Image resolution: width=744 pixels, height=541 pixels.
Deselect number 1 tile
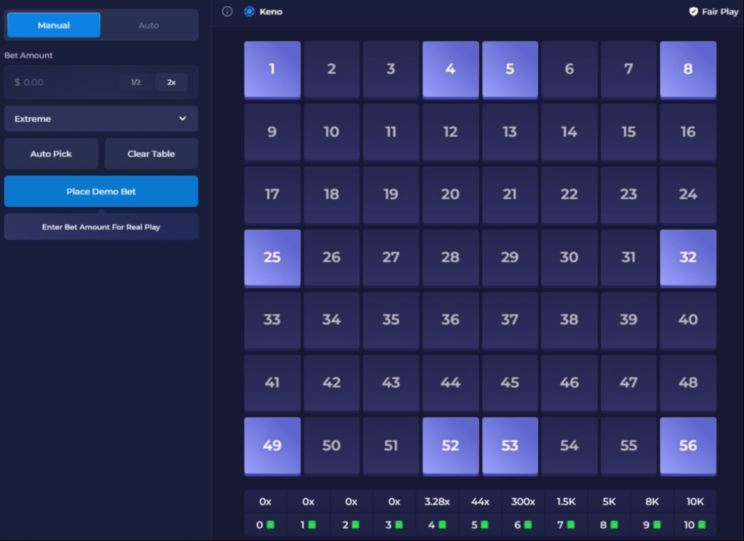(272, 70)
